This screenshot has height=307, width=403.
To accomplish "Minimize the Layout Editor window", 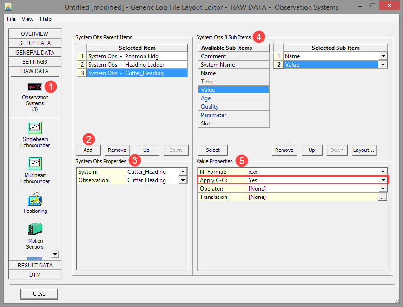I will (360, 6).
